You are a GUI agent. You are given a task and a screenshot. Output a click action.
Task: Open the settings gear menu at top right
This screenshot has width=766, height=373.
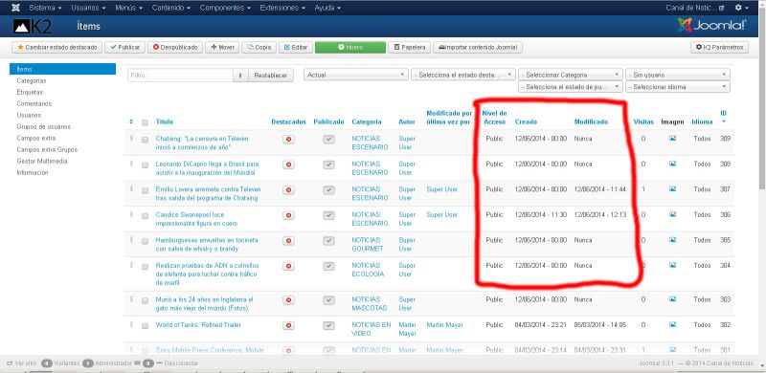pos(741,8)
